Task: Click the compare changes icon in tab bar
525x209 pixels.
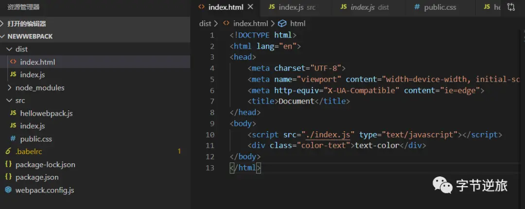Action: coord(511,7)
